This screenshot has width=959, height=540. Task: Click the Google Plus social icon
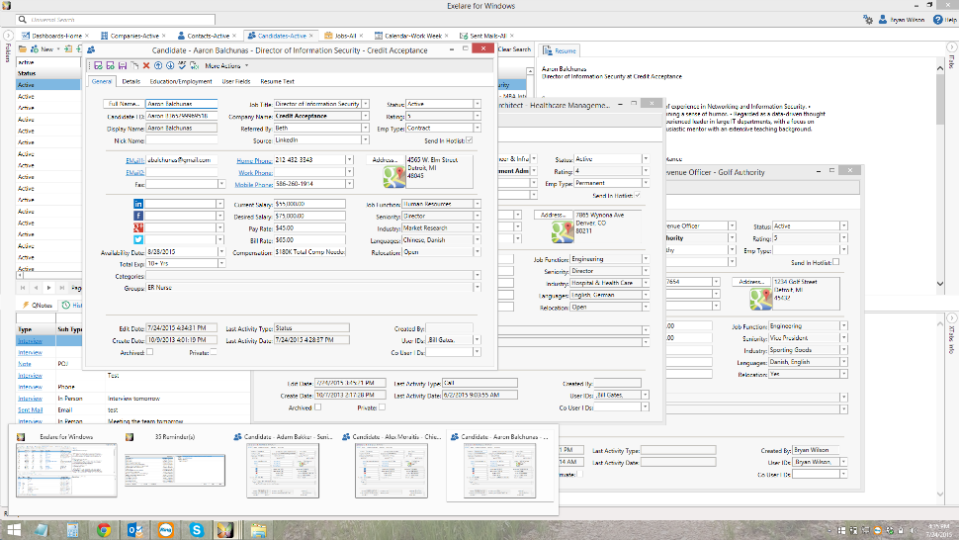138,227
